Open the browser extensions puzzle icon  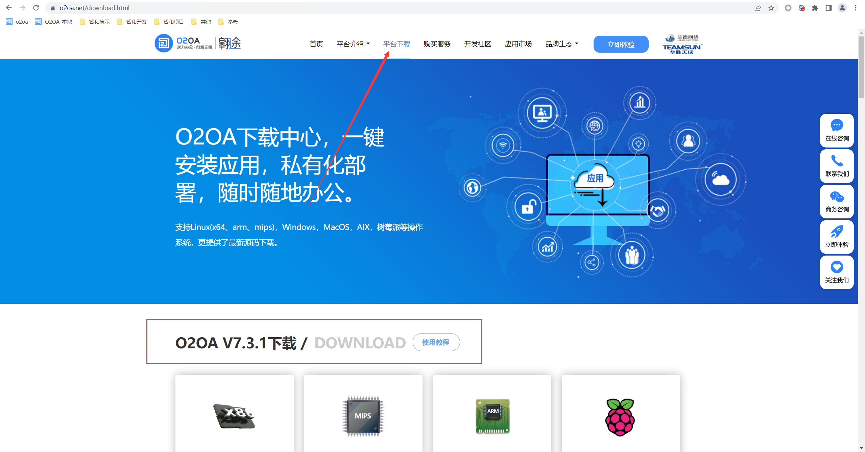(x=815, y=8)
